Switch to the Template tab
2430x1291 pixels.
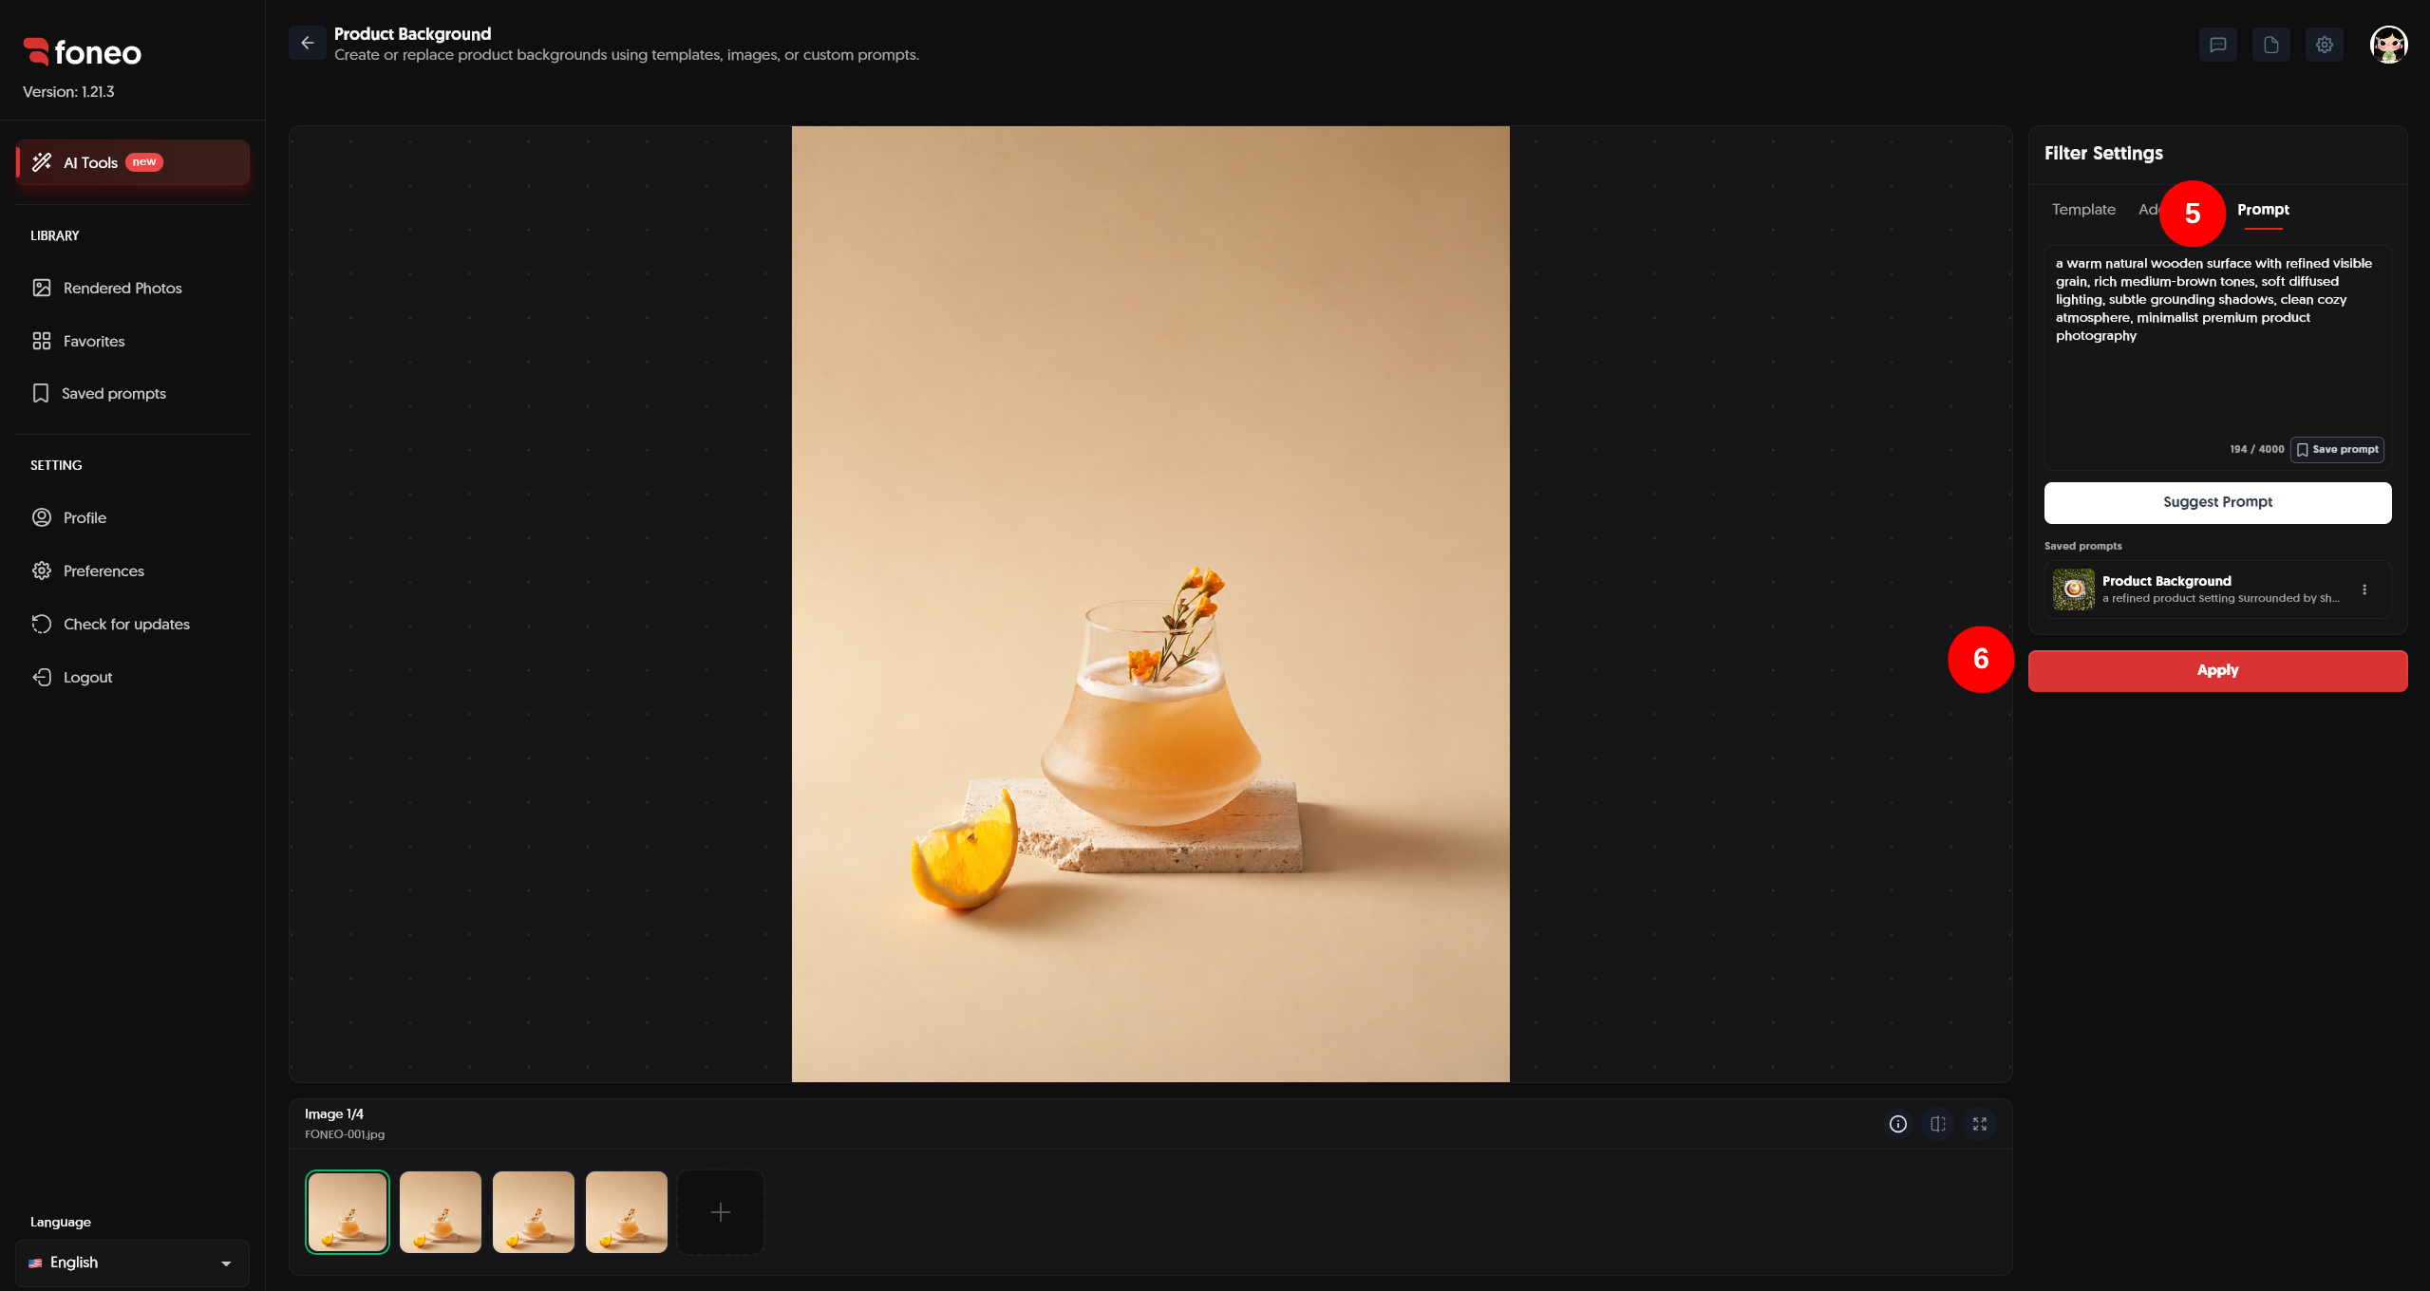point(2083,210)
